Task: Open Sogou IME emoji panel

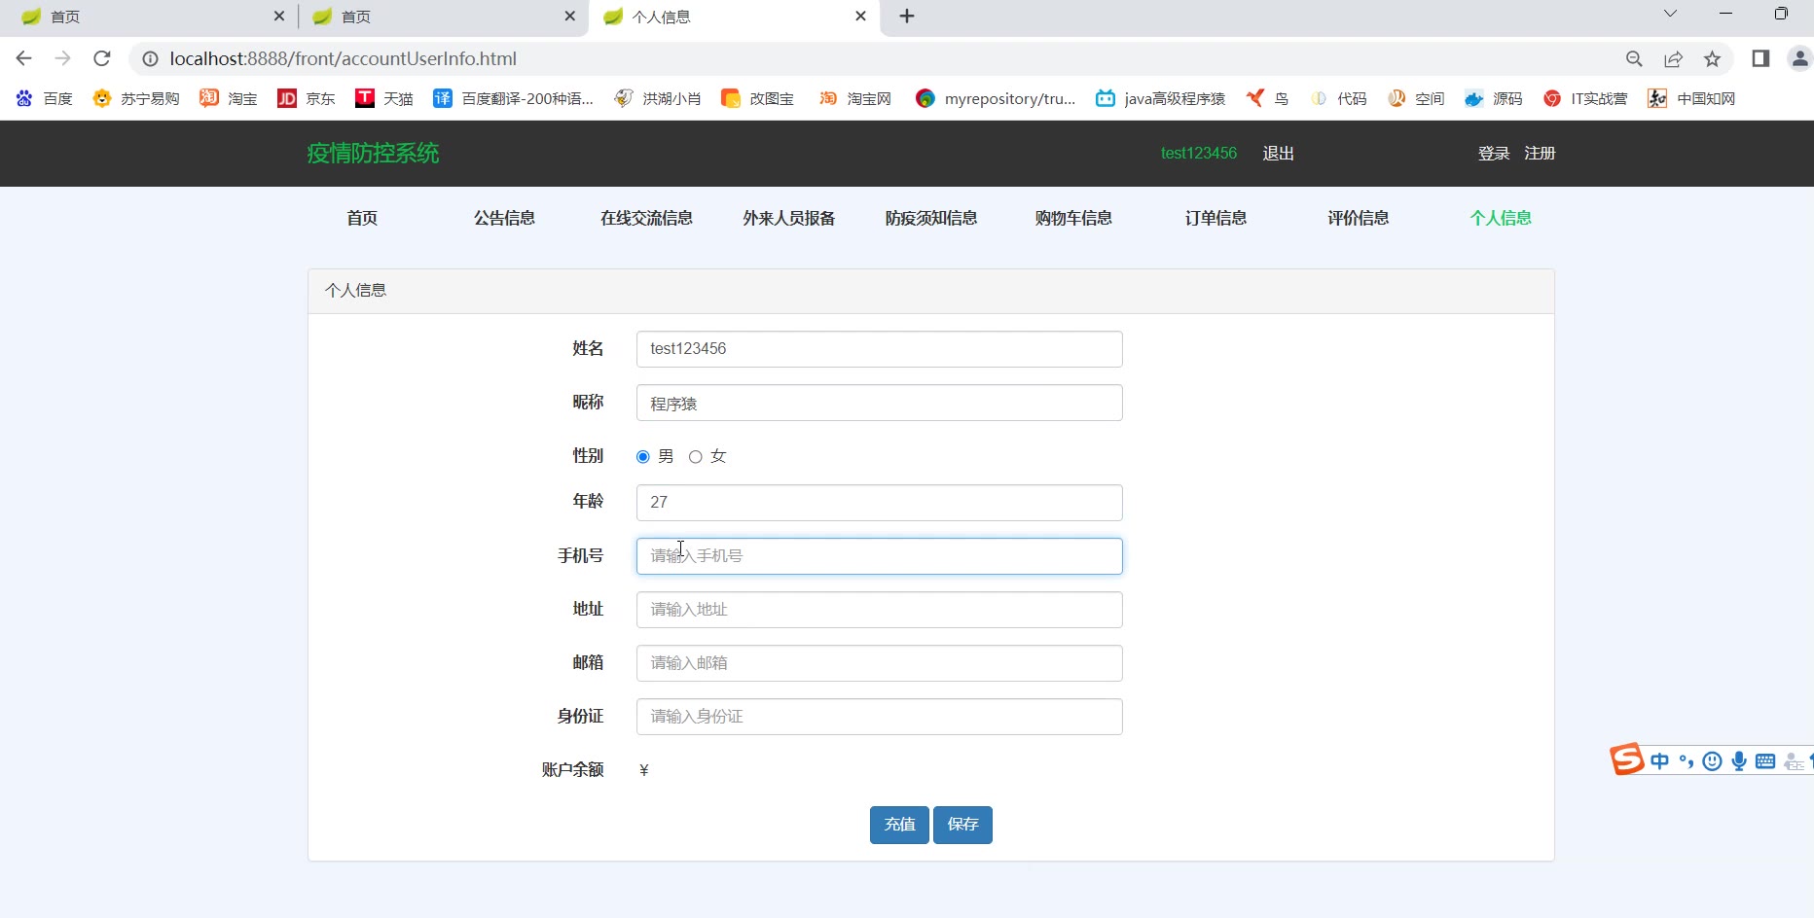Action: [x=1713, y=761]
